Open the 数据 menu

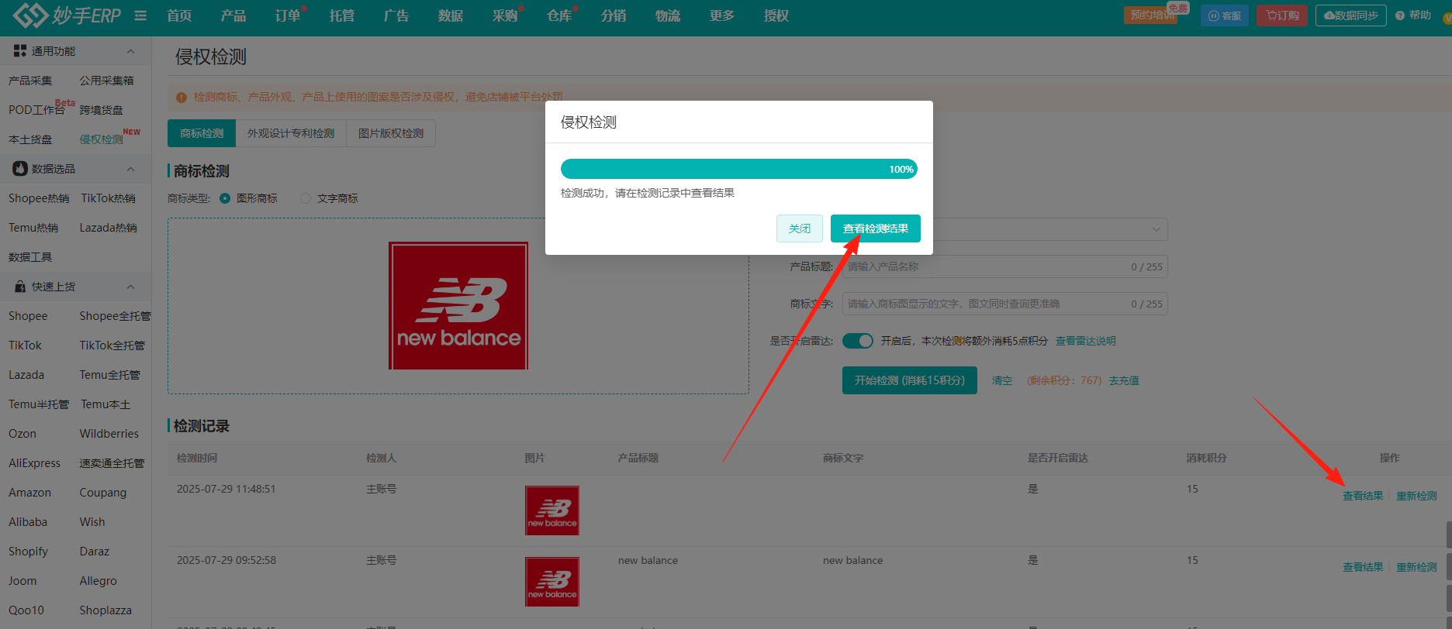click(451, 15)
